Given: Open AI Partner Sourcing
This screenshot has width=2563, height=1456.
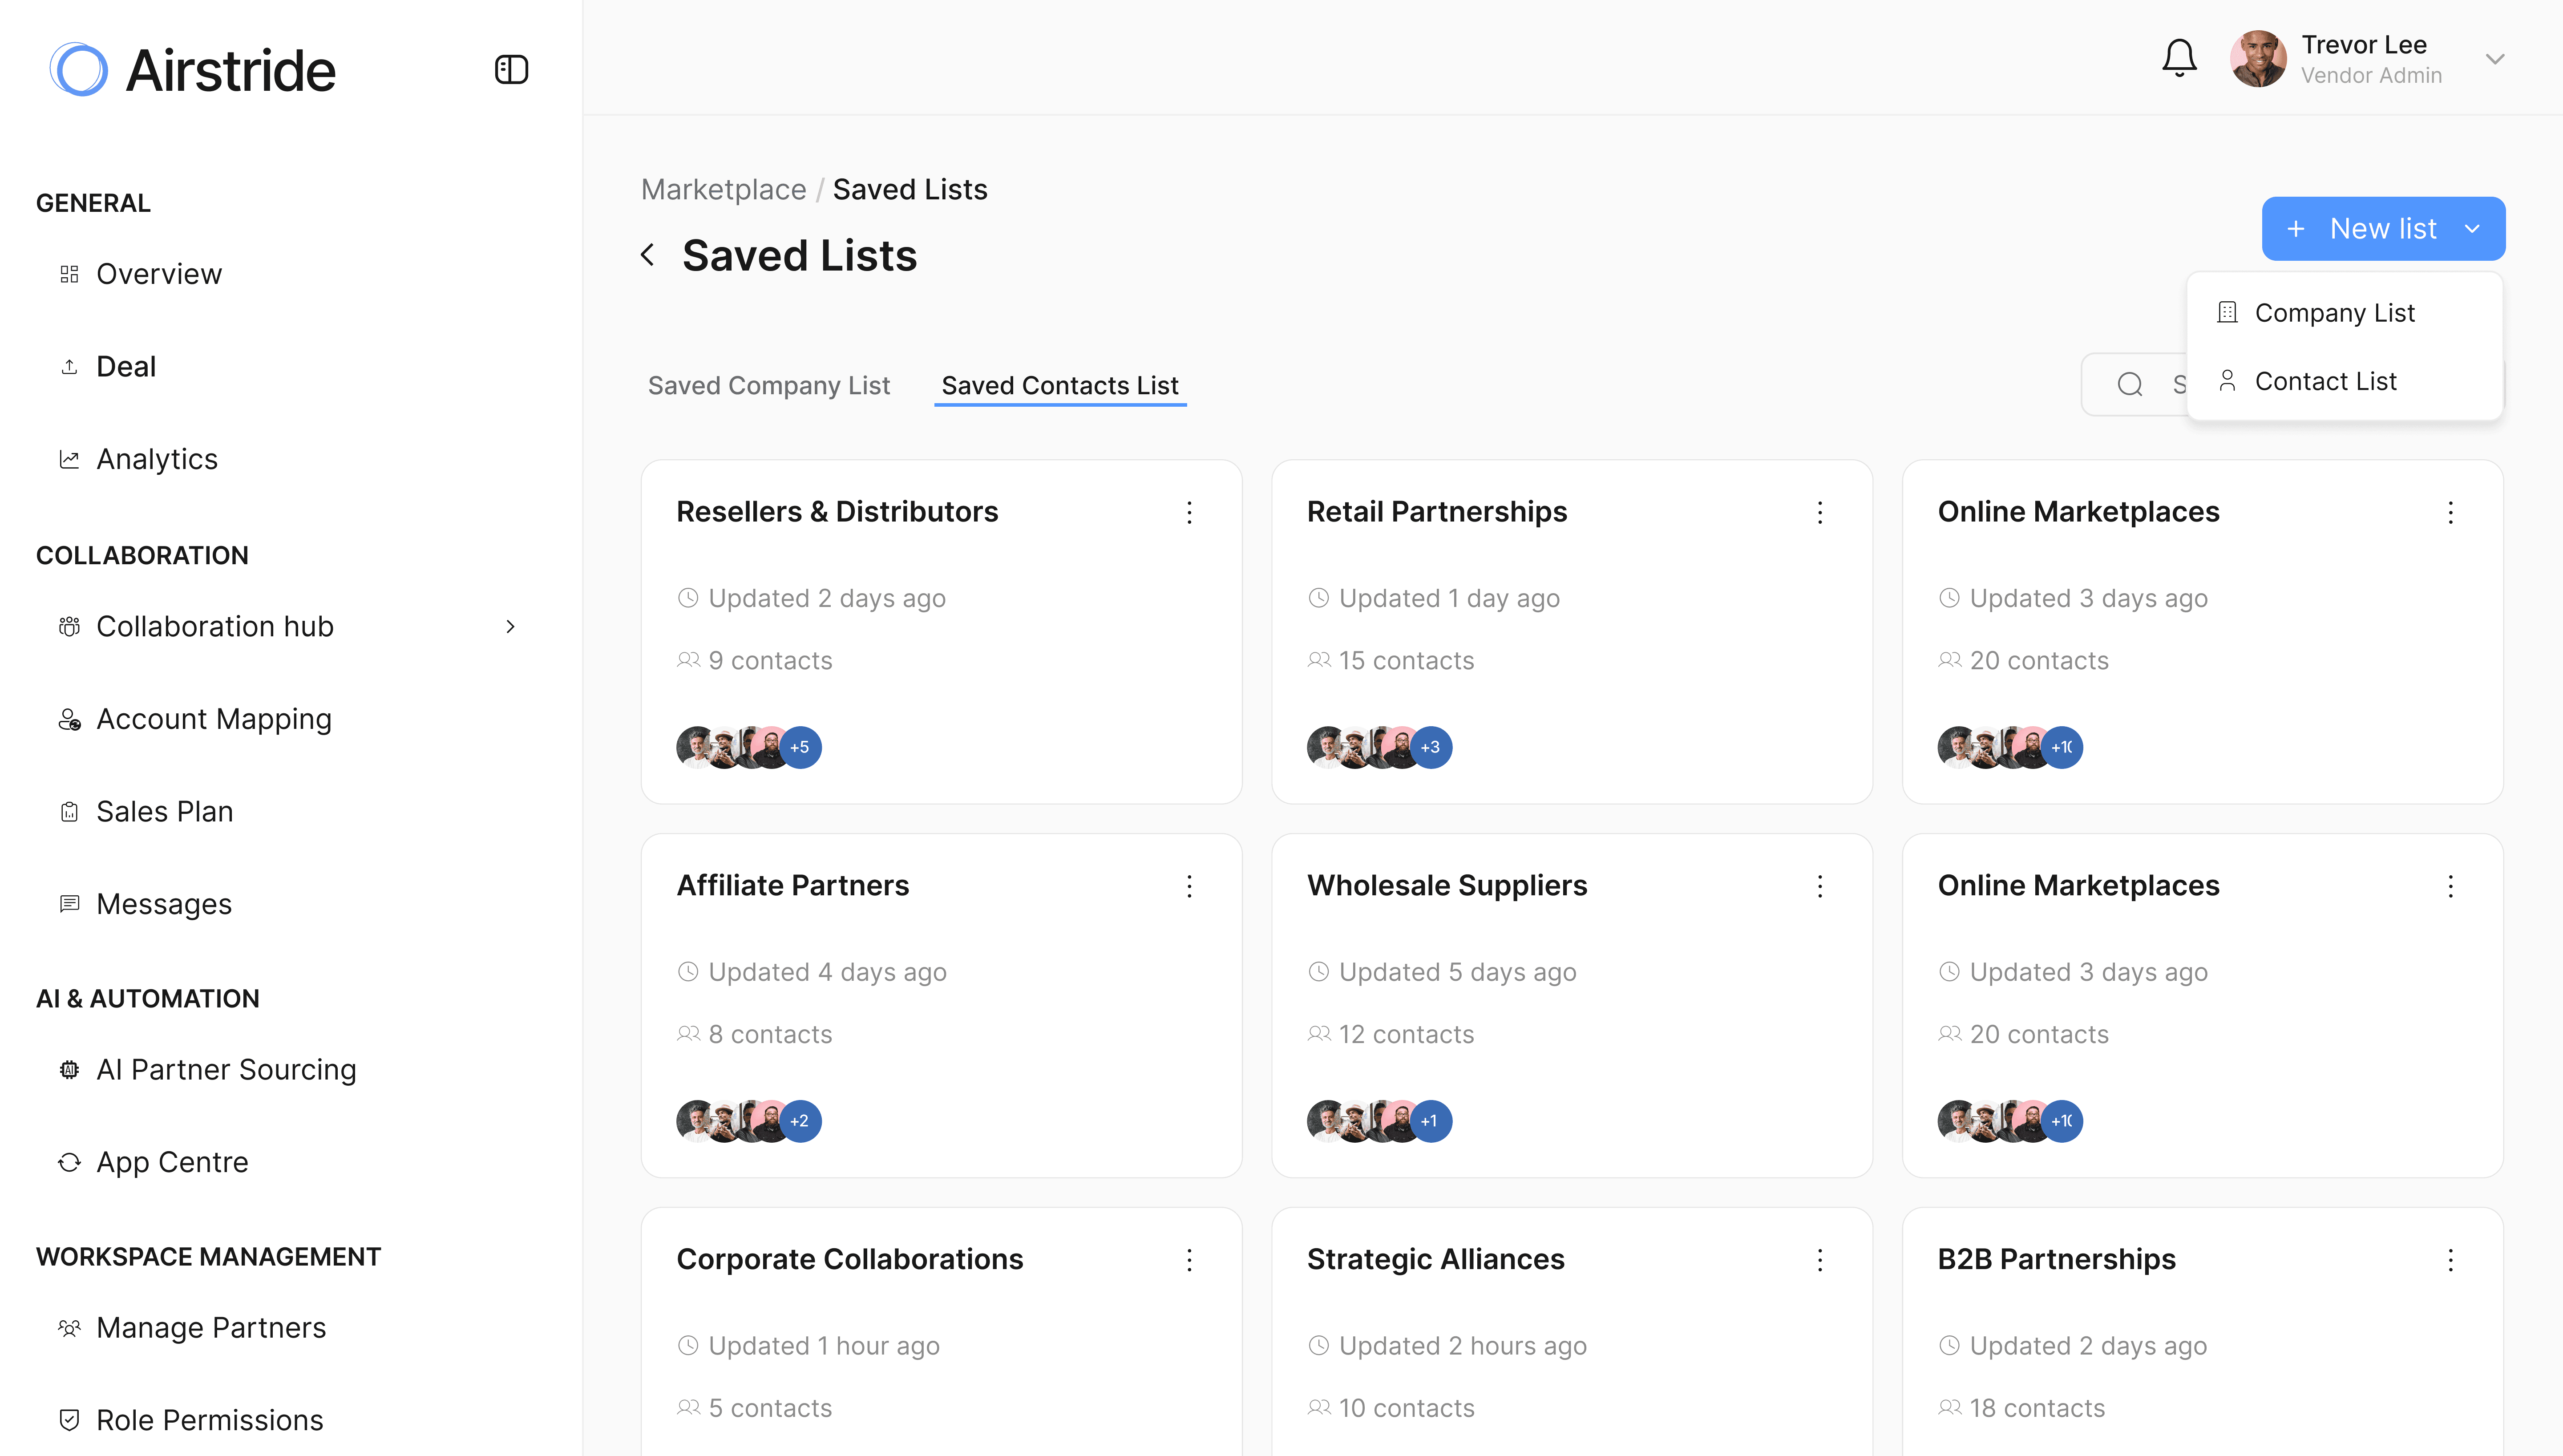Looking at the screenshot, I should point(226,1069).
